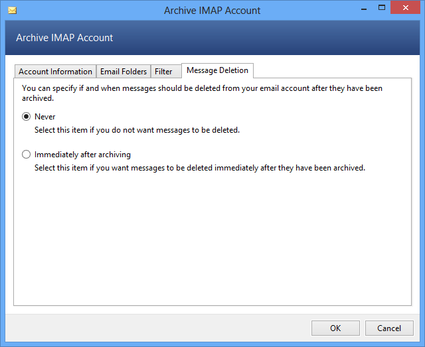Image resolution: width=425 pixels, height=347 pixels.
Task: Click the description under the Never option
Action: pyautogui.click(x=137, y=130)
